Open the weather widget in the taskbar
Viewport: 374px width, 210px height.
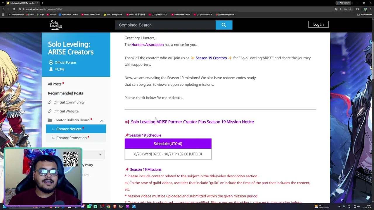click(322, 207)
